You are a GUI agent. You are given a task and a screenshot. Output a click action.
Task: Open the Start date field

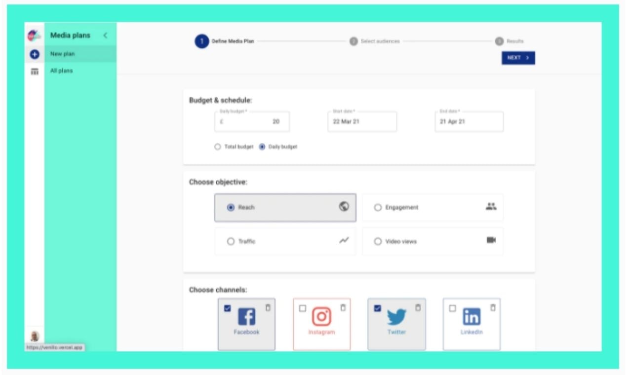coord(362,121)
